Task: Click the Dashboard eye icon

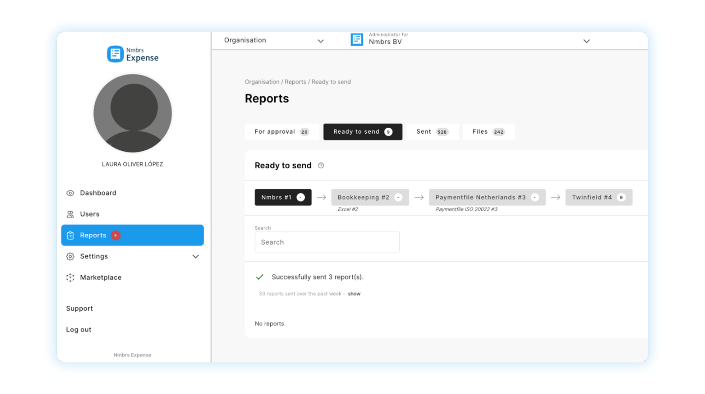Action: tap(70, 193)
